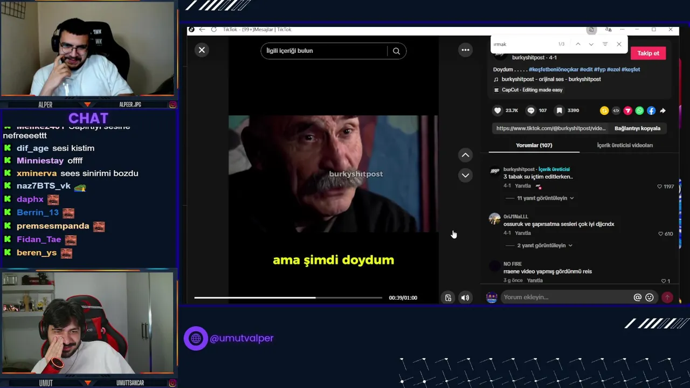Click the find-in-page text field 'ırmak'
The height and width of the screenshot is (388, 690).
523,44
